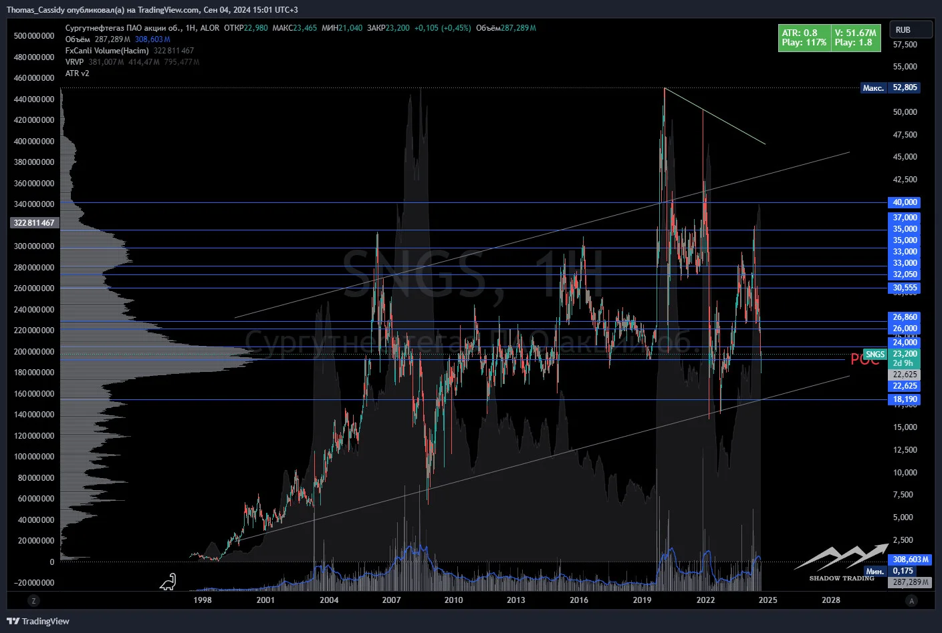The height and width of the screenshot is (633, 942).
Task: Click the Мин. 0,175 price label
Action: (x=890, y=571)
